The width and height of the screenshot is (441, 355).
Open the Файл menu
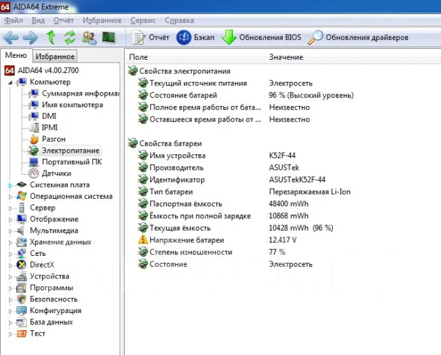coord(14,20)
